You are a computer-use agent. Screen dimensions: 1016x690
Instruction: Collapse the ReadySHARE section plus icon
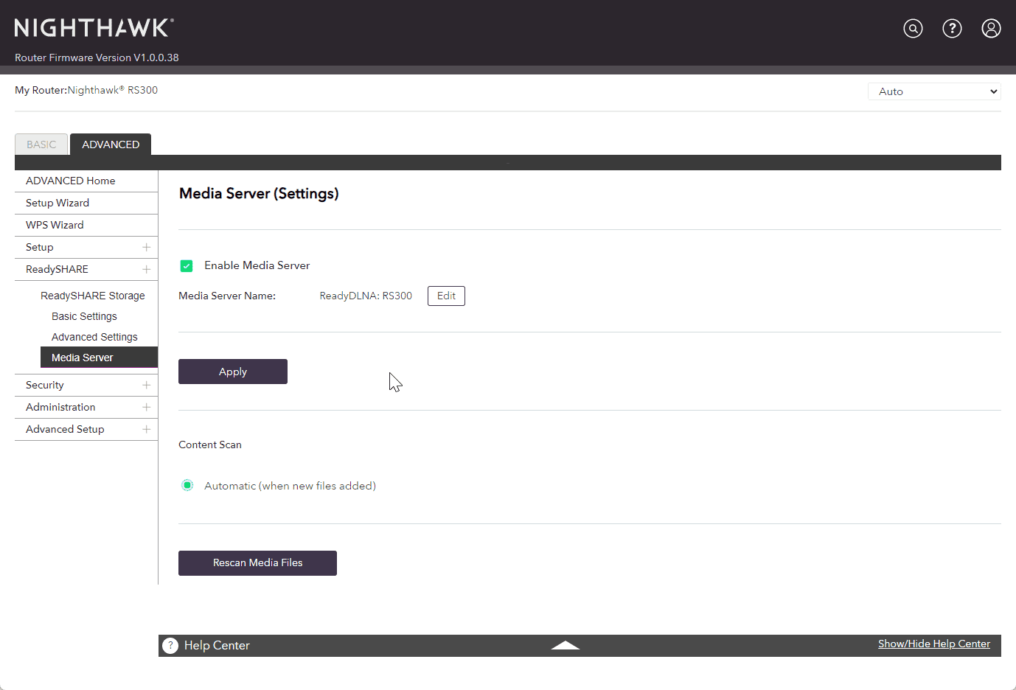click(146, 269)
